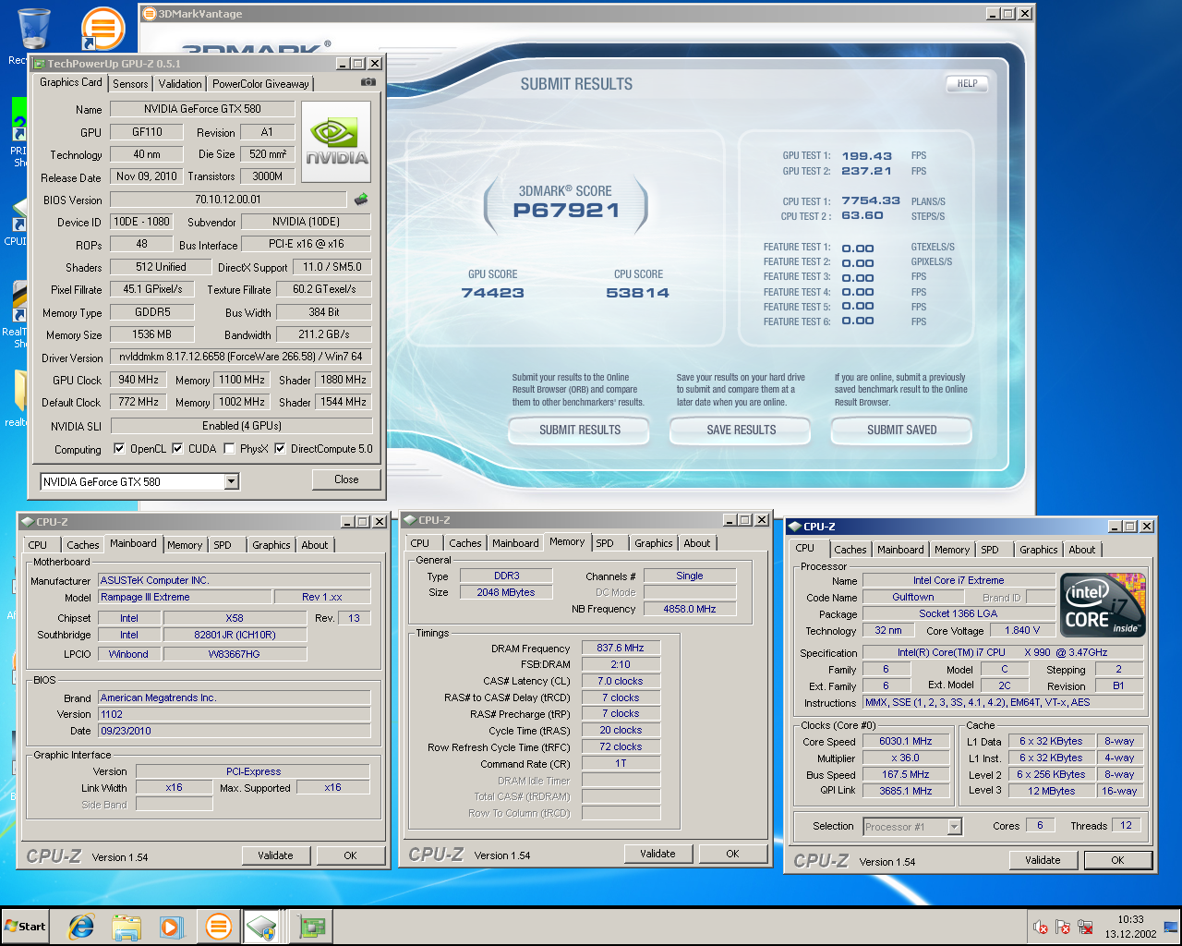
Task: Click the SUBMIT SAVED button
Action: coord(901,430)
